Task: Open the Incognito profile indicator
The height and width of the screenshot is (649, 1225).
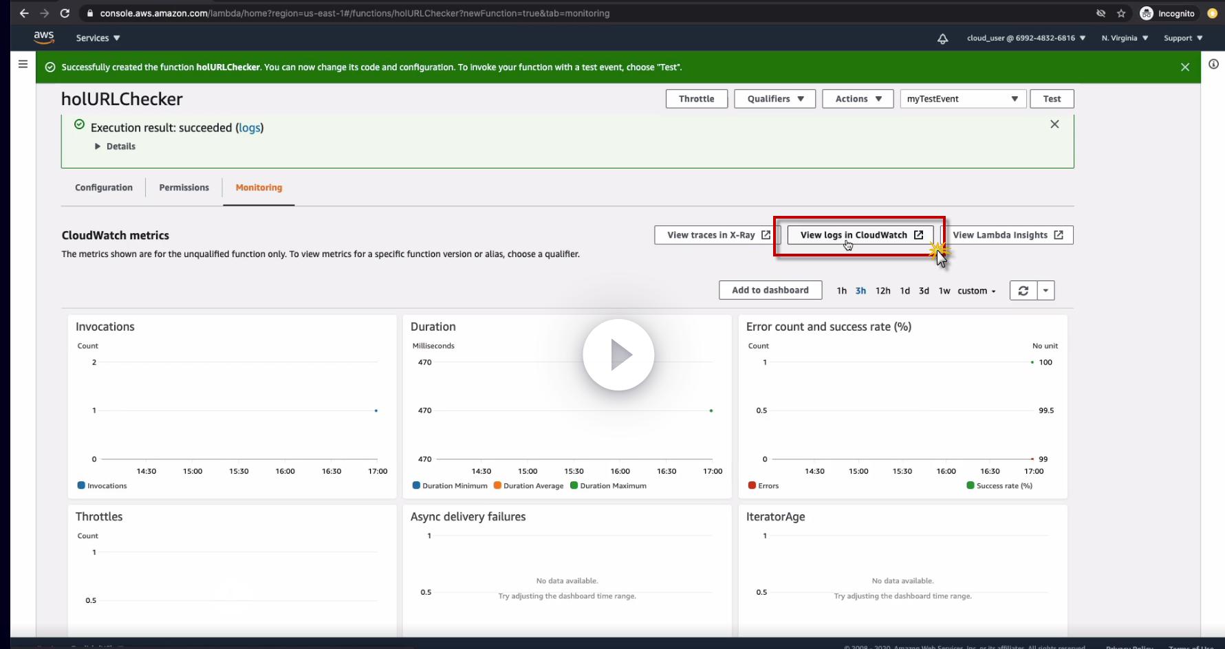Action: click(x=1167, y=13)
